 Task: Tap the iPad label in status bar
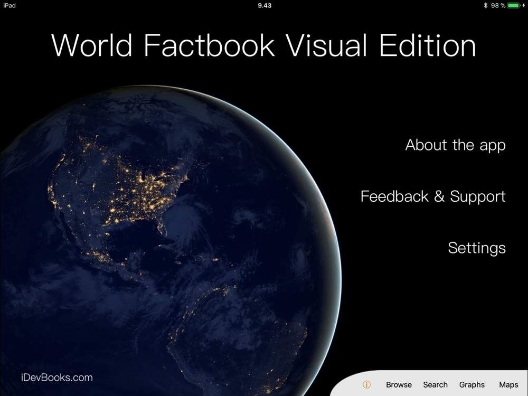(x=10, y=5)
